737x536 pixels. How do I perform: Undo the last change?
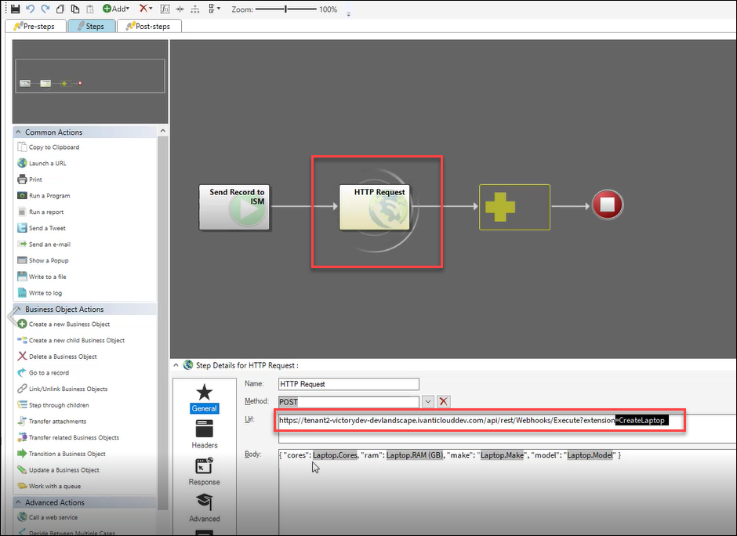30,9
